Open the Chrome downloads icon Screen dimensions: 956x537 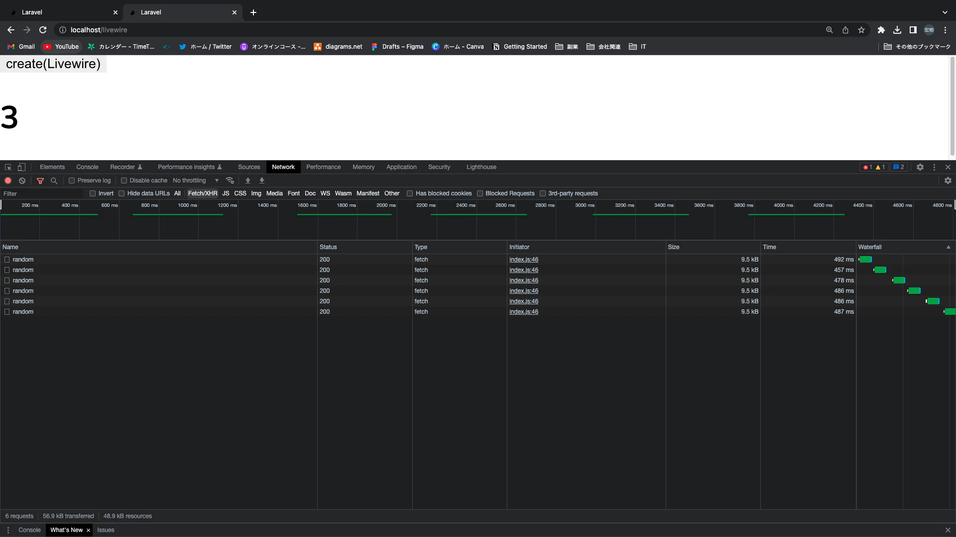(x=897, y=30)
